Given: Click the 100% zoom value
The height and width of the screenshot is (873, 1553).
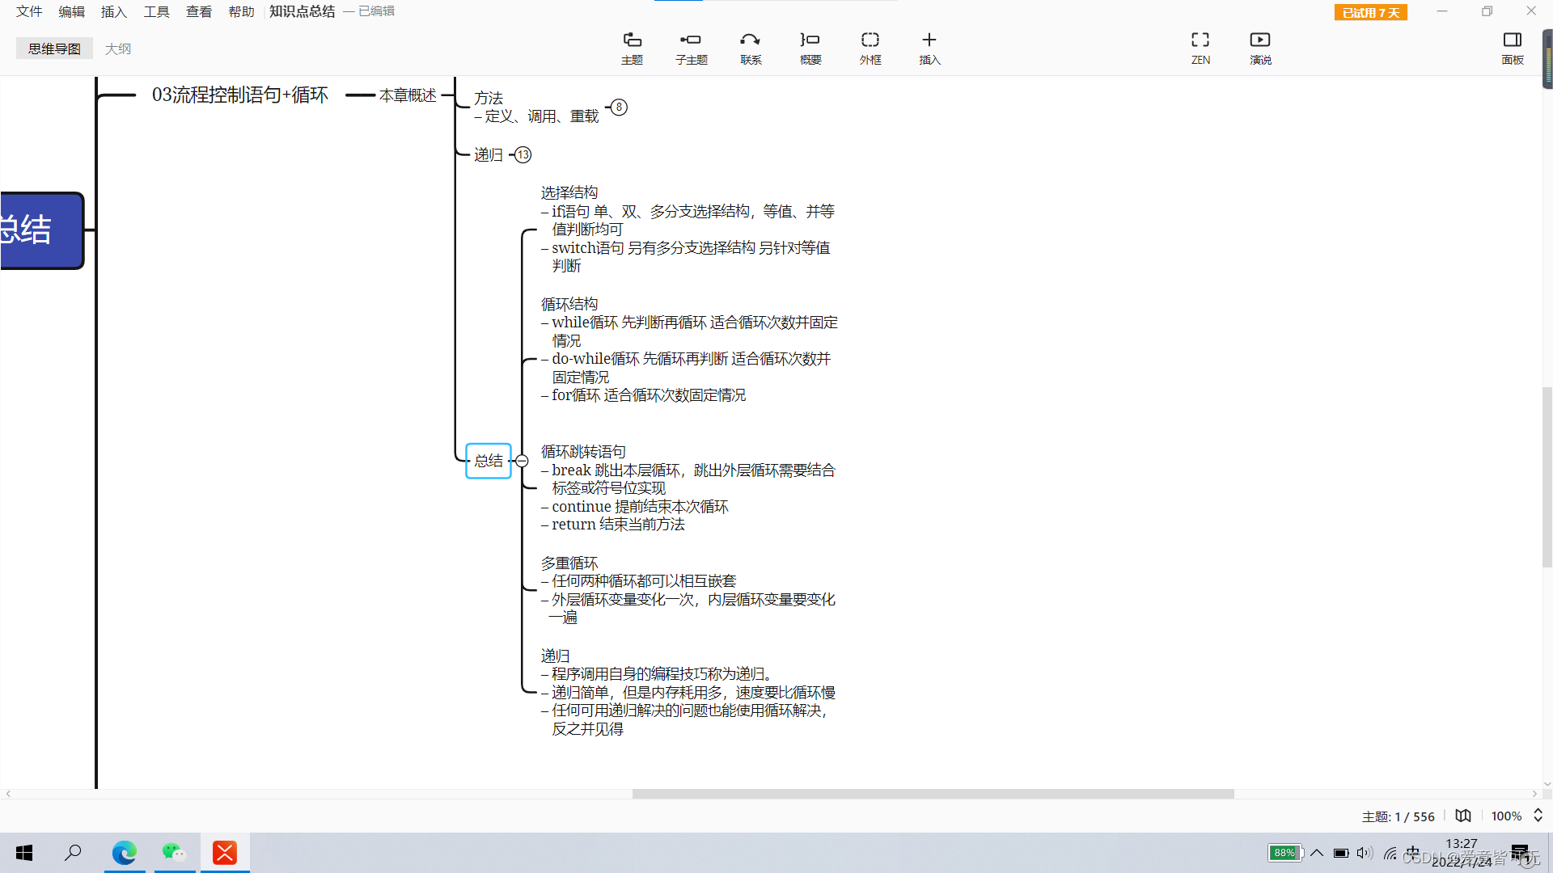Looking at the screenshot, I should click(x=1506, y=816).
